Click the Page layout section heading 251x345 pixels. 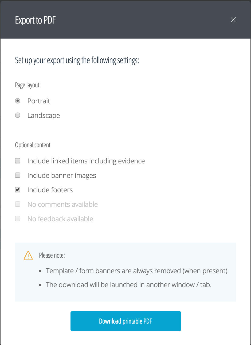pyautogui.click(x=27, y=85)
